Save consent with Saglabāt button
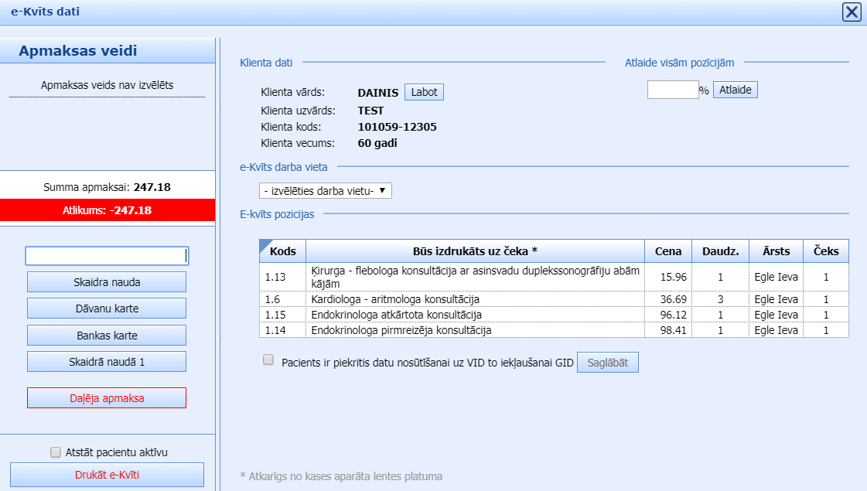Image resolution: width=867 pixels, height=491 pixels. [607, 363]
